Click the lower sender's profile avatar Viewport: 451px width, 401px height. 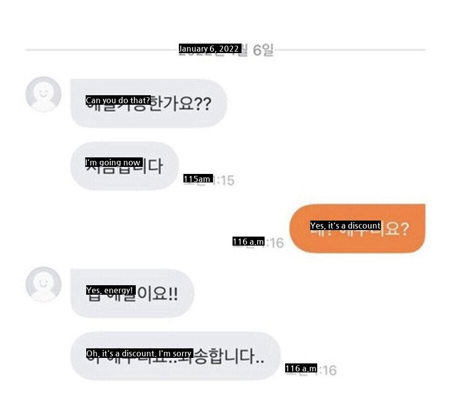(44, 284)
